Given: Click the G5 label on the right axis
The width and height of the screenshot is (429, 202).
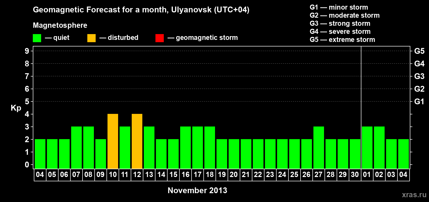Looking at the screenshot, I should pos(419,51).
